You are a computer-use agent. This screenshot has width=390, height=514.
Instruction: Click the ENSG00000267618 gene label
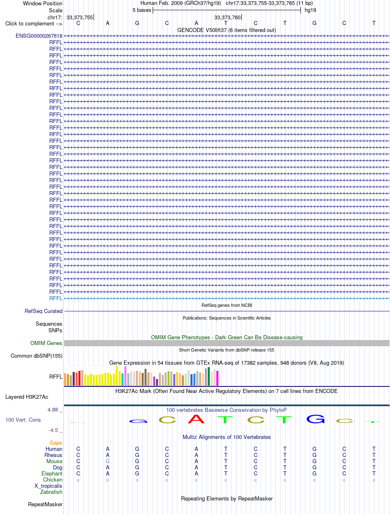[39, 36]
